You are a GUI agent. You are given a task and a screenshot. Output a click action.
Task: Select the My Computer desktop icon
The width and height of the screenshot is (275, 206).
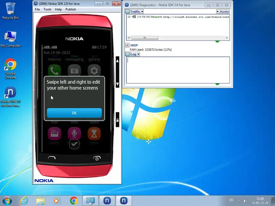point(10,39)
